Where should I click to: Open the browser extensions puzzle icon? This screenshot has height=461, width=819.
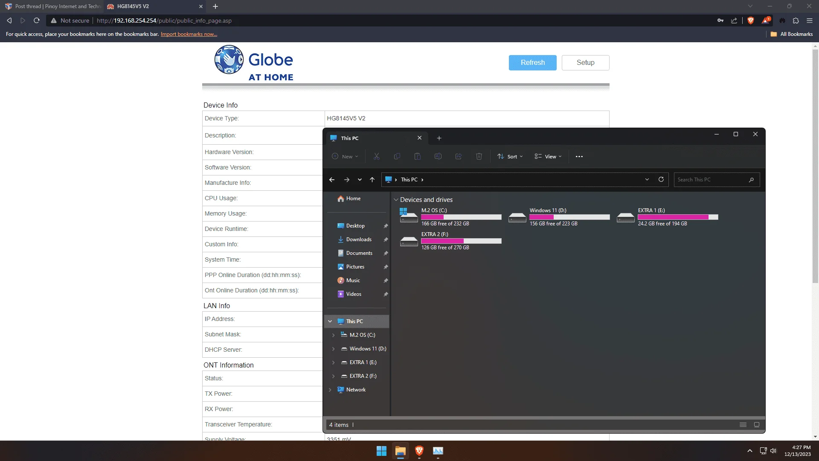coord(796,20)
